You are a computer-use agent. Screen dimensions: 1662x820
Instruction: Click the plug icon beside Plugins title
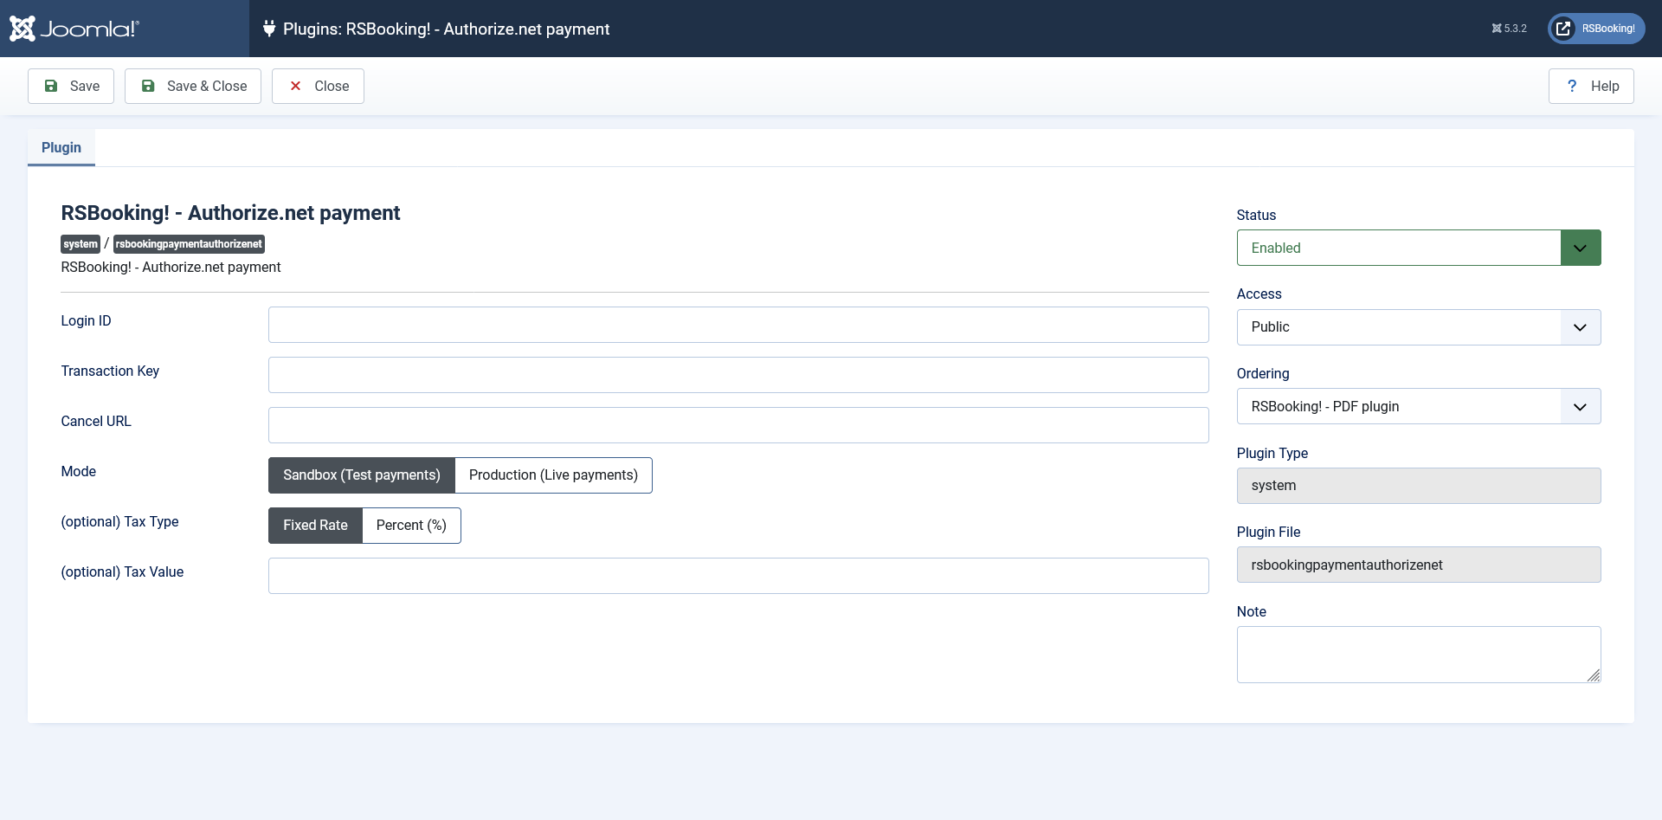point(269,29)
